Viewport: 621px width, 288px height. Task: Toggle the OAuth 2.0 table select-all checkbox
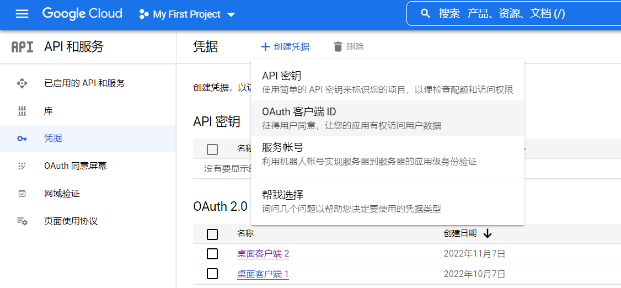pyautogui.click(x=212, y=234)
